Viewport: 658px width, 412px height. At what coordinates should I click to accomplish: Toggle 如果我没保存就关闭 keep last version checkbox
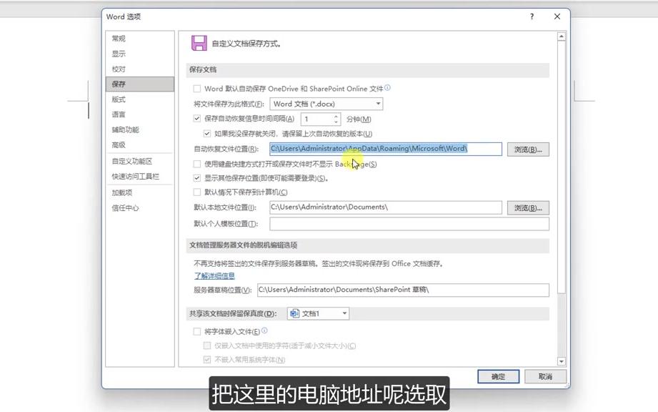click(207, 134)
